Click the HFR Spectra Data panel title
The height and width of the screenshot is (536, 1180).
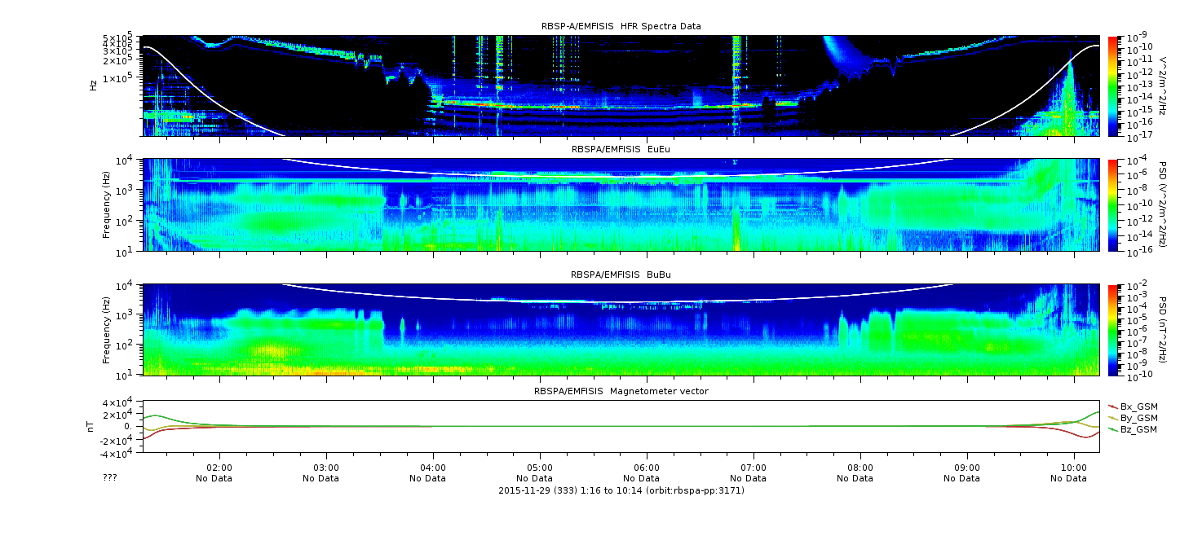click(x=621, y=26)
